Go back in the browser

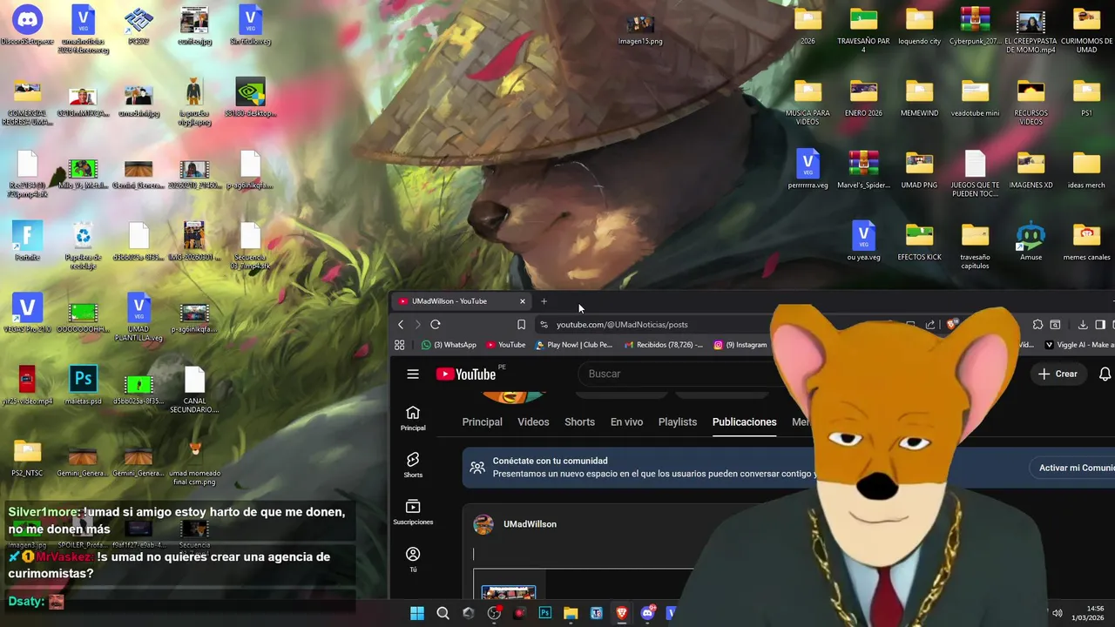[401, 325]
